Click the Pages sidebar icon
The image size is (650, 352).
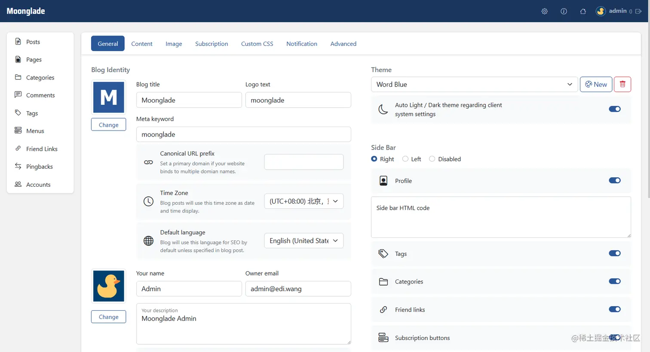pyautogui.click(x=18, y=59)
